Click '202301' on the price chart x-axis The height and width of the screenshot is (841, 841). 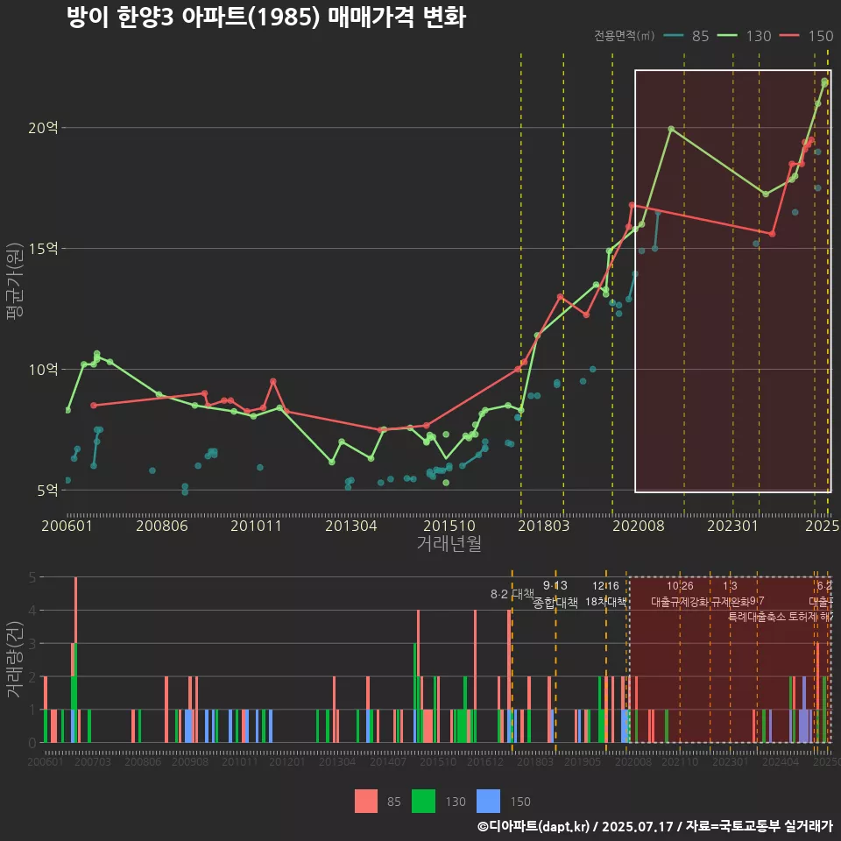tap(732, 526)
